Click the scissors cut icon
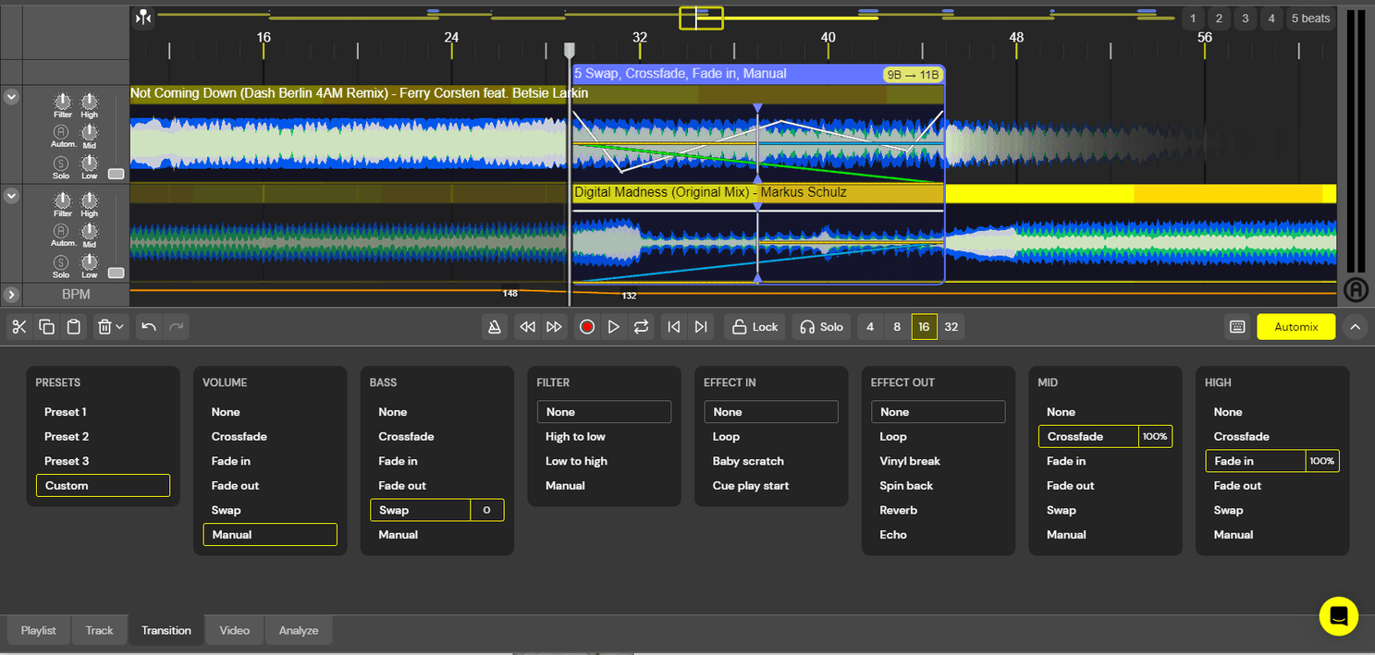Screen dimensions: 1375x655 point(19,326)
